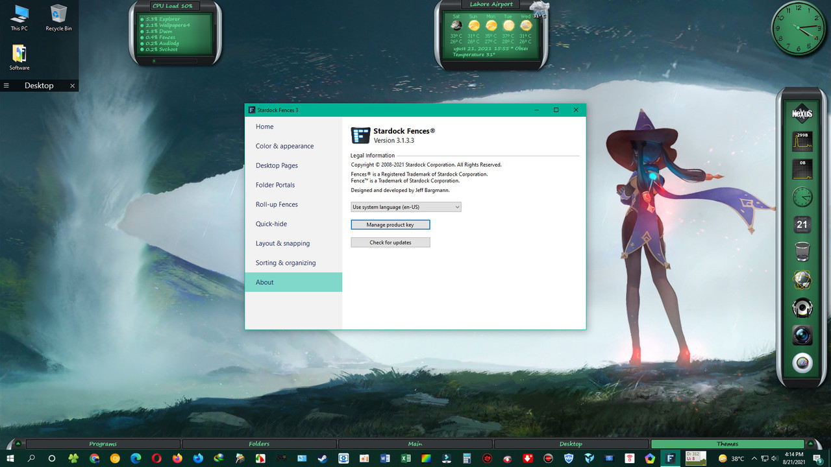Viewport: 831px width, 467px height.
Task: Open the volume speaker tray icon
Action: (x=775, y=459)
